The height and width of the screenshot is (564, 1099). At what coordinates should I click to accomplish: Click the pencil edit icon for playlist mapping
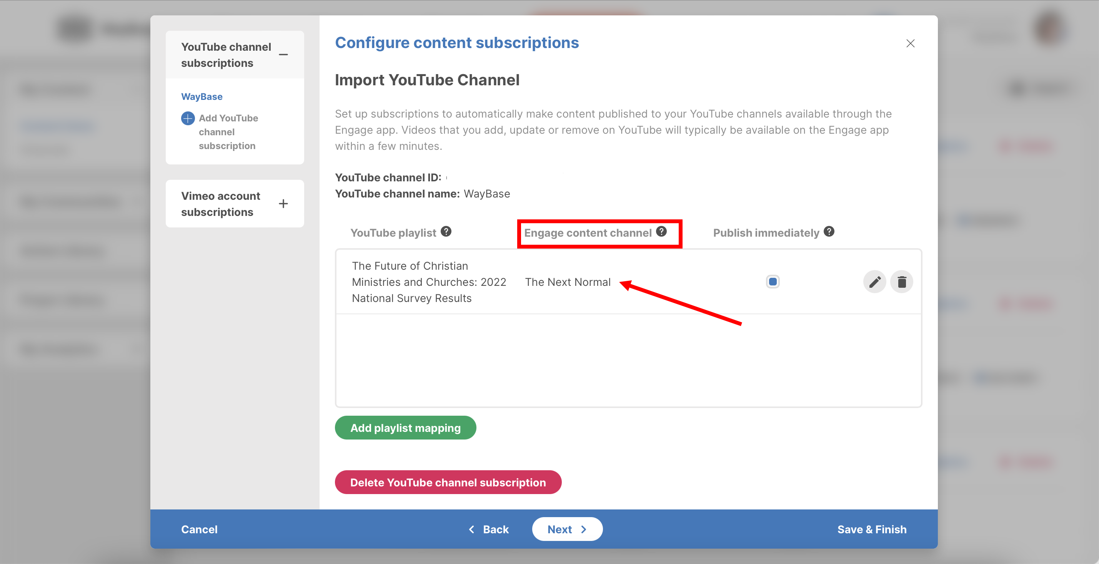point(874,282)
